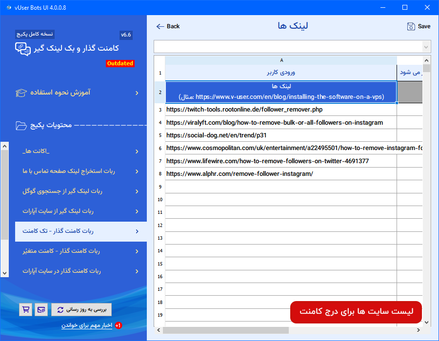Click the vUser Bots title bar app icon
The height and width of the screenshot is (341, 439).
click(9, 7)
